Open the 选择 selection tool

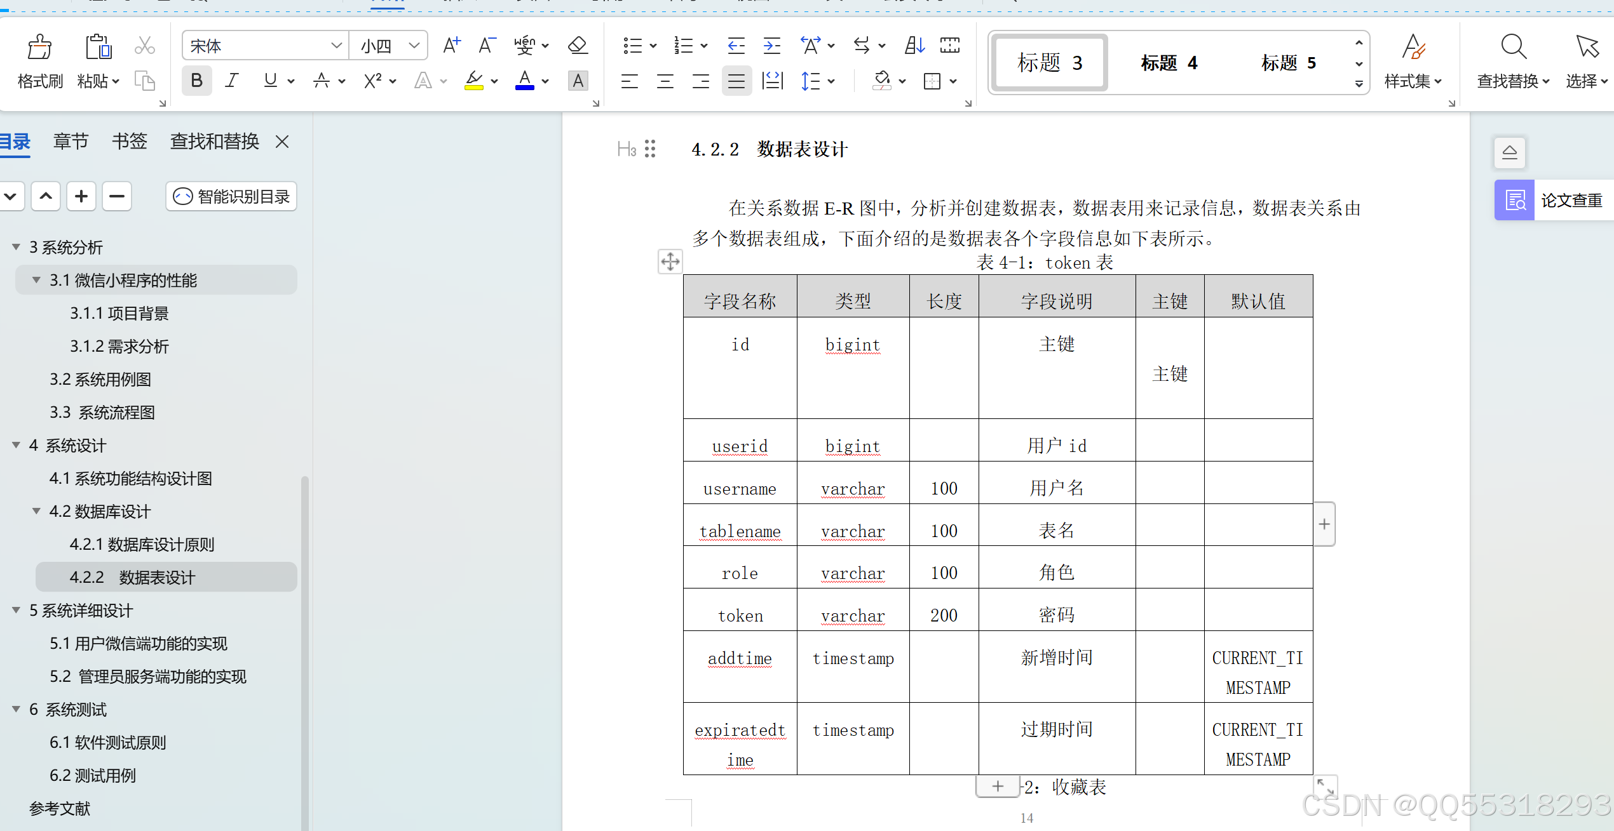click(x=1587, y=61)
